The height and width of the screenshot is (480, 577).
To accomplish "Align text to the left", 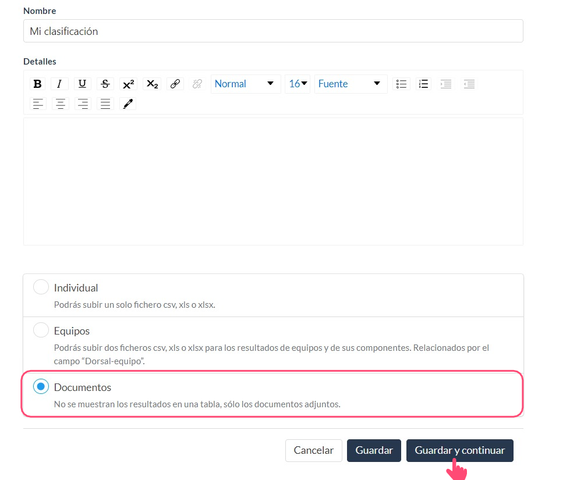I will point(38,104).
